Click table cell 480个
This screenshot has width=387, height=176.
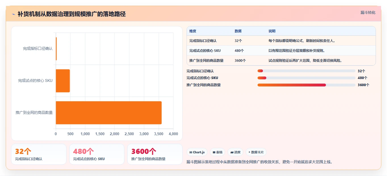239,51
